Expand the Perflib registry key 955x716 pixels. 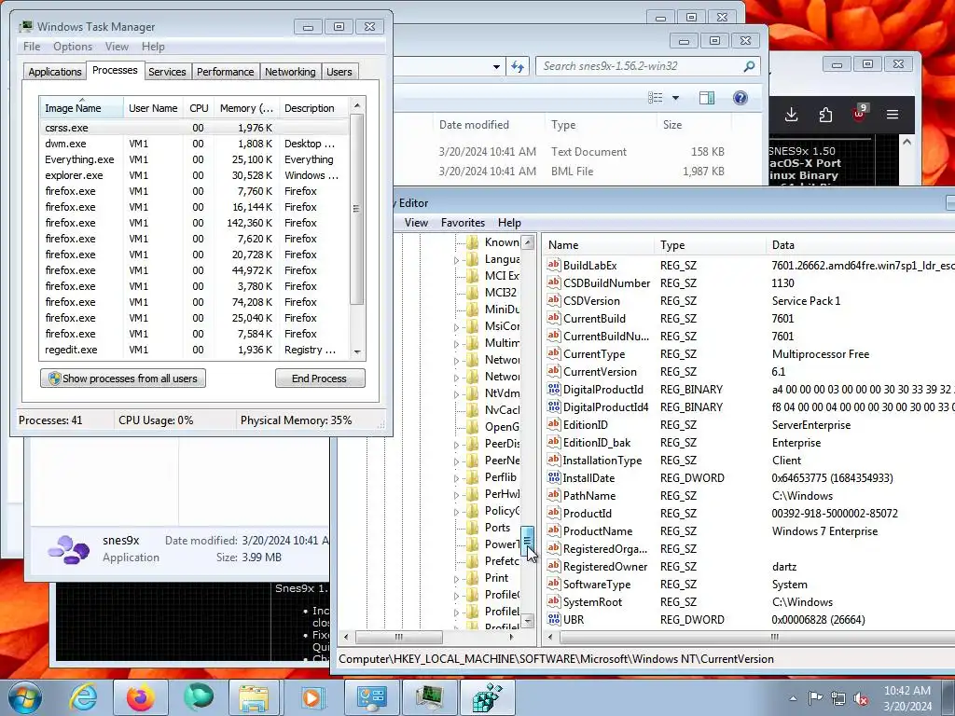pyautogui.click(x=456, y=478)
